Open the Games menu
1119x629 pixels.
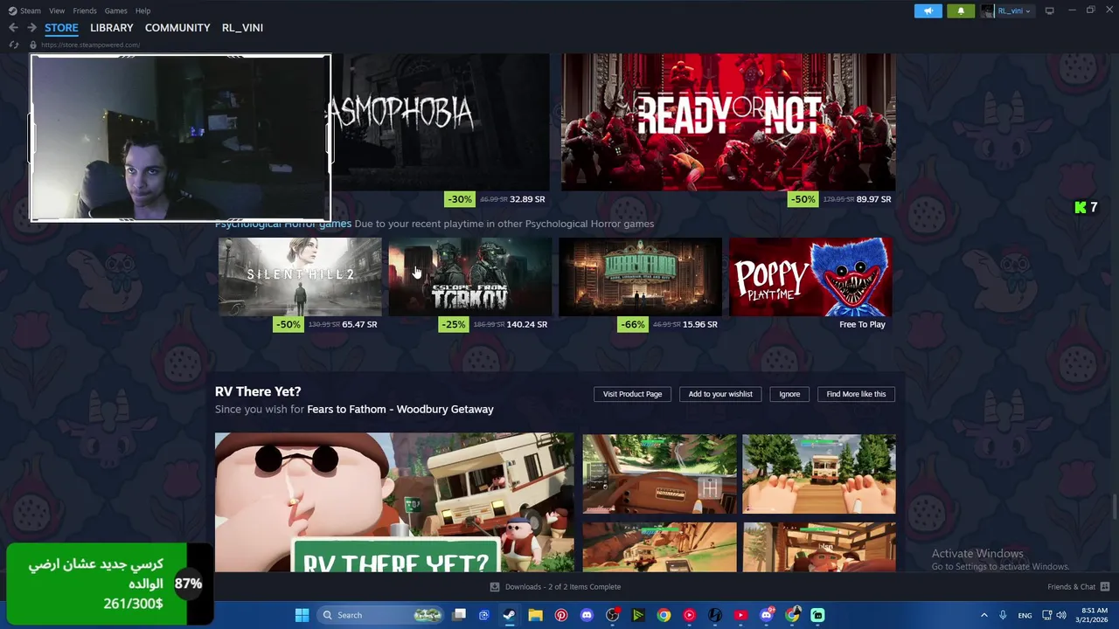pyautogui.click(x=115, y=10)
